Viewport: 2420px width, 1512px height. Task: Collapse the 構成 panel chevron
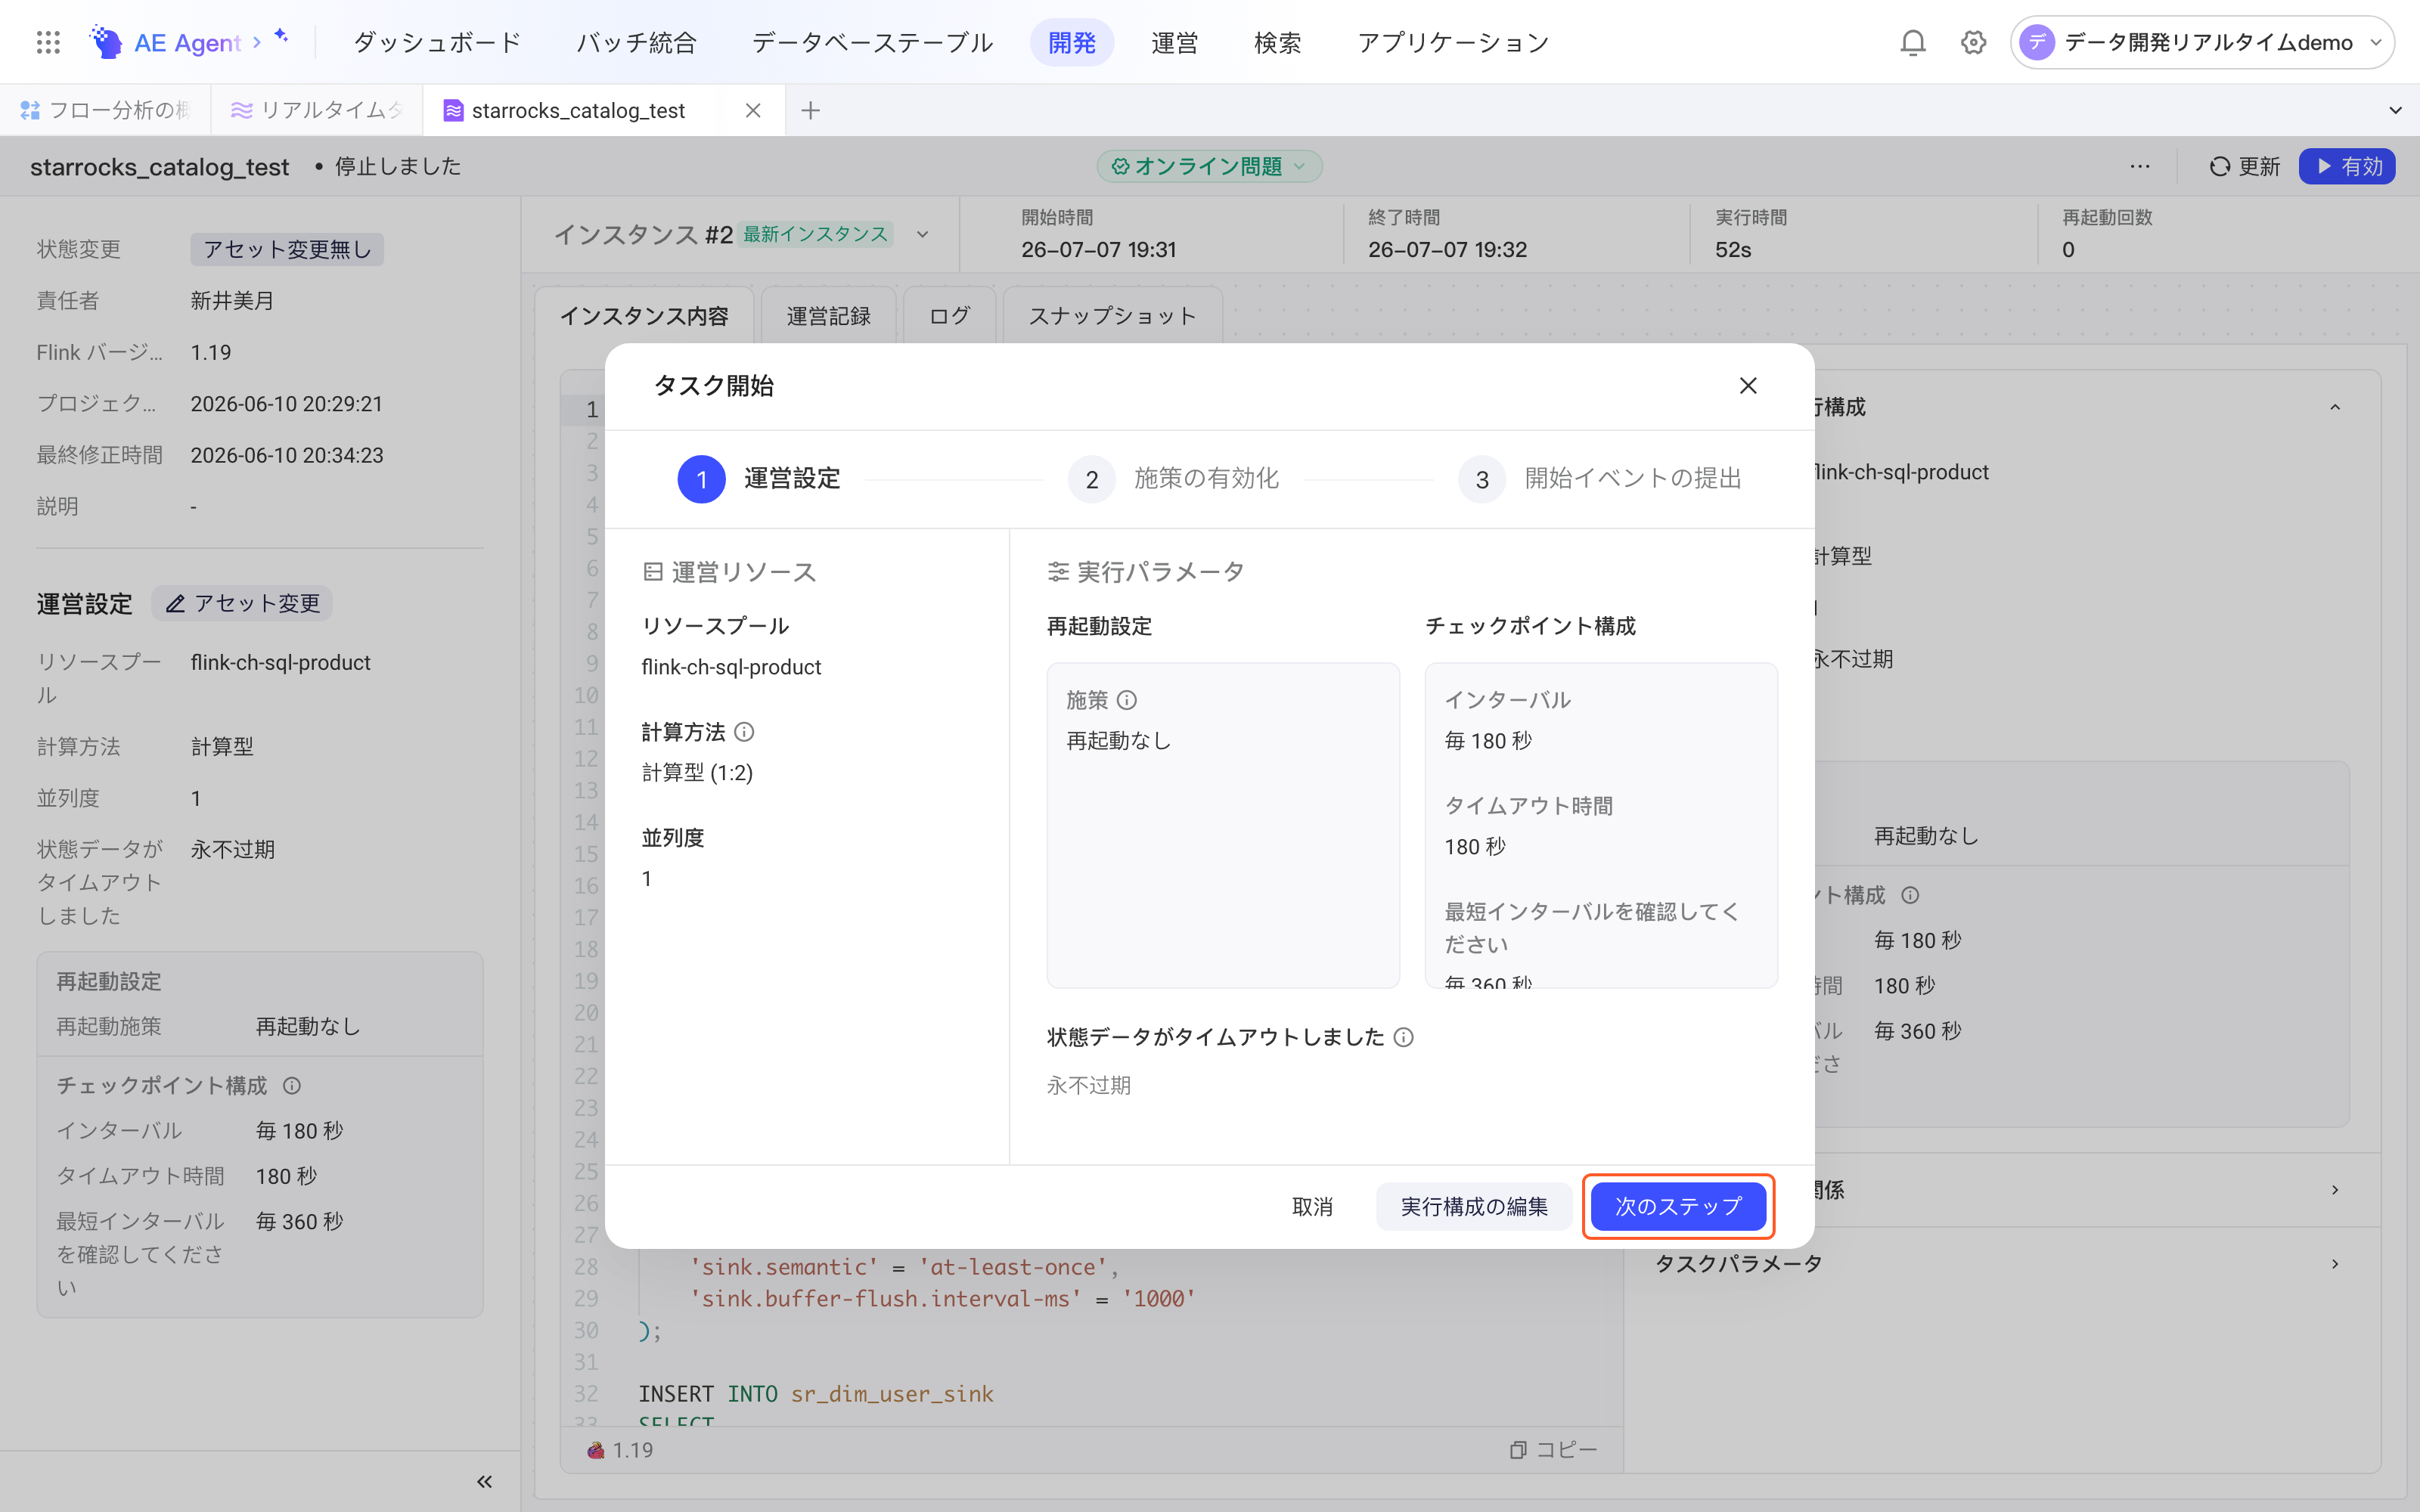2335,407
